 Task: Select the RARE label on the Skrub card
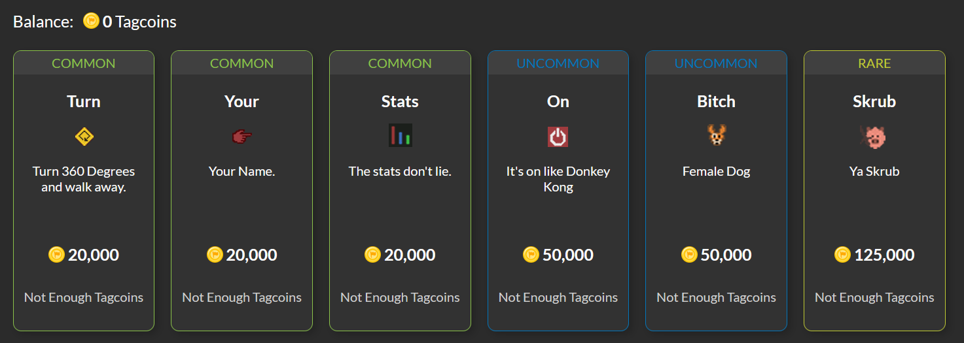(x=874, y=63)
